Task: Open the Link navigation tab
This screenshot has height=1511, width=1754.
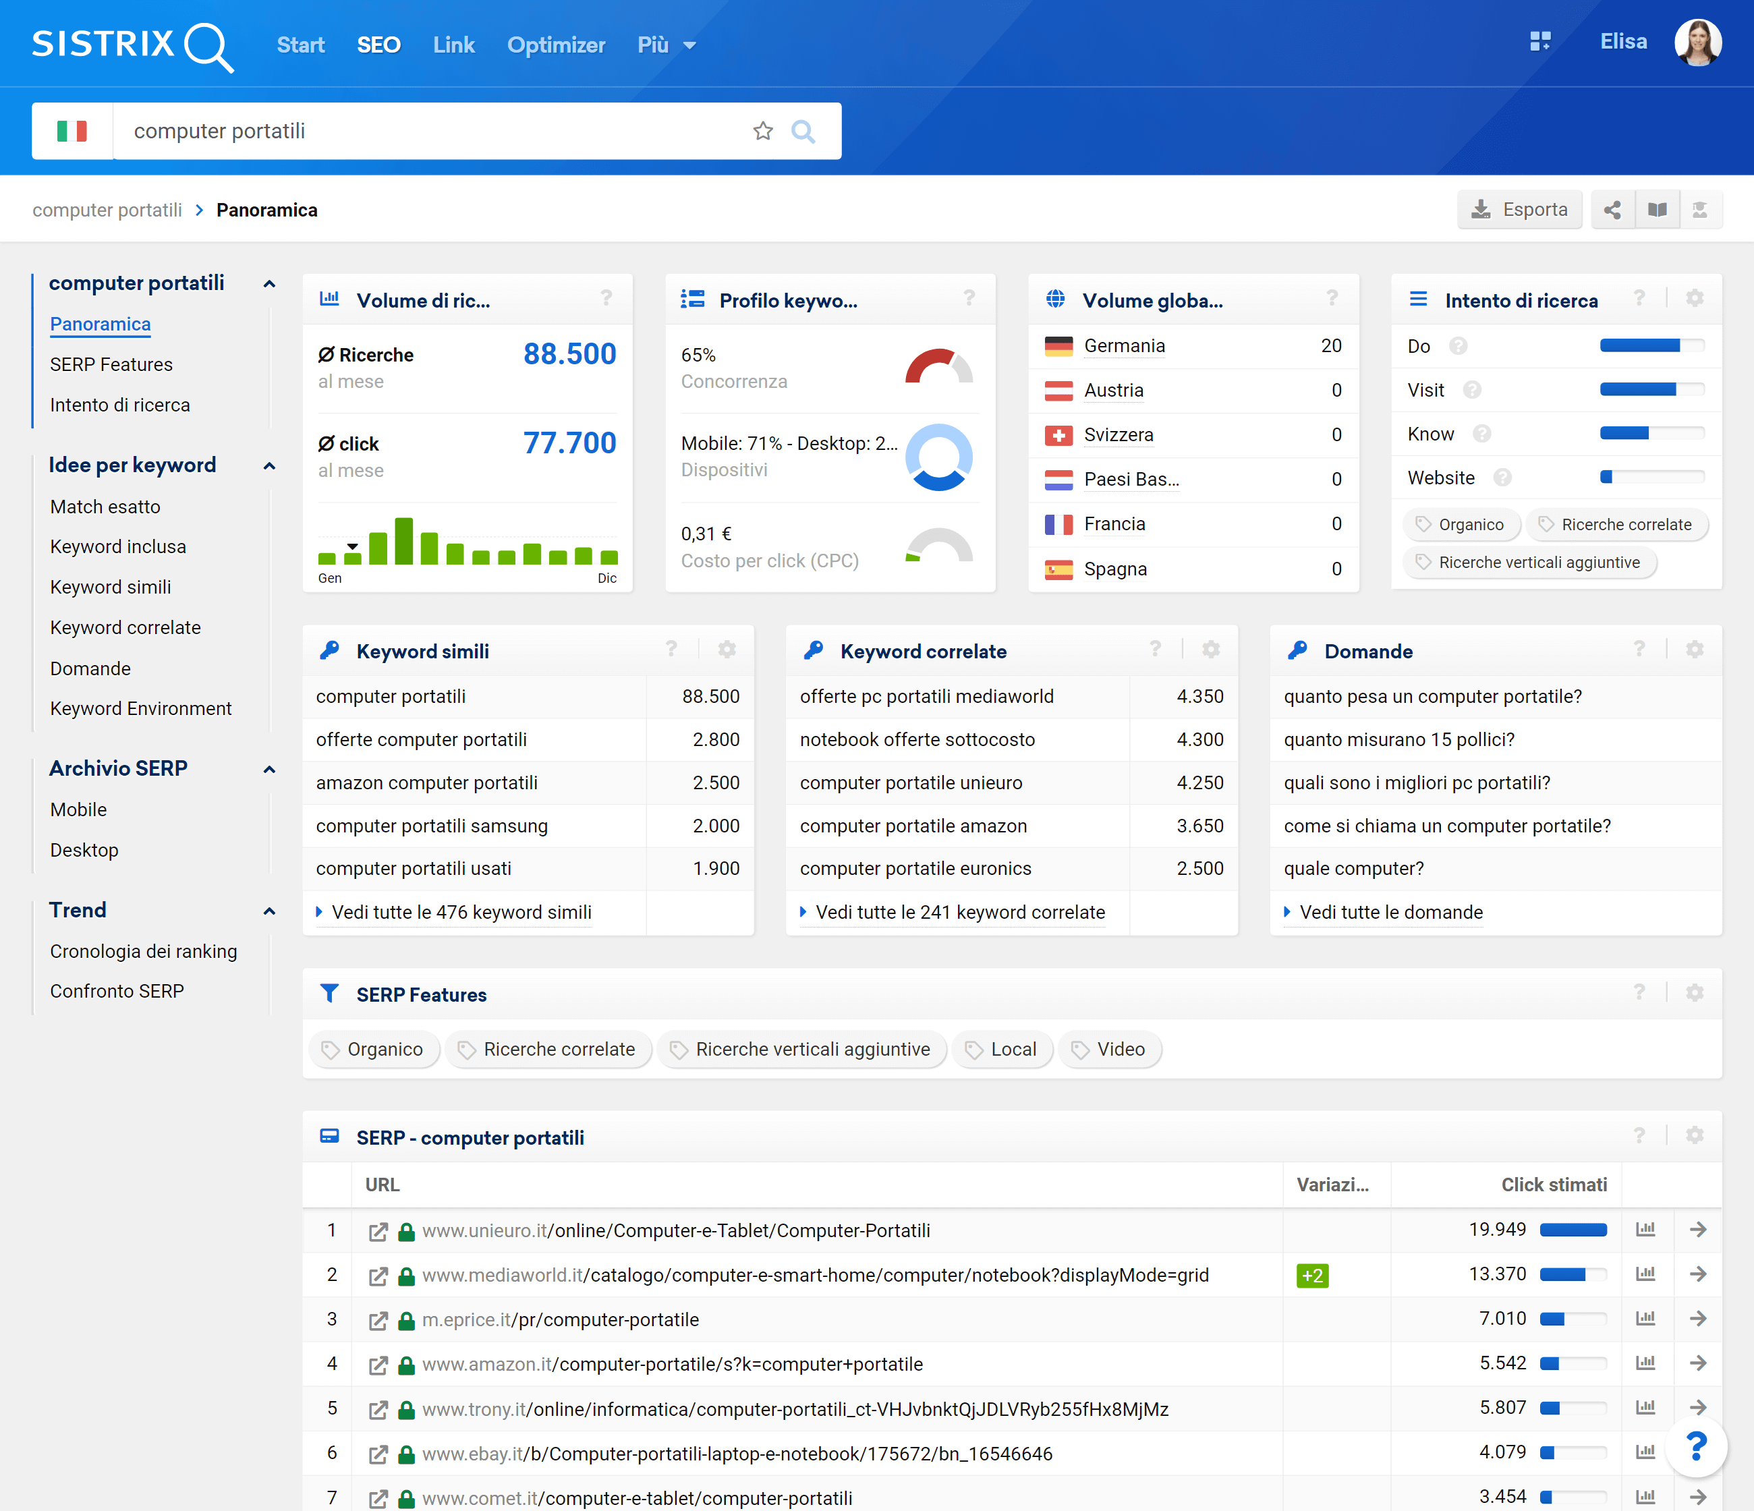Action: [454, 45]
